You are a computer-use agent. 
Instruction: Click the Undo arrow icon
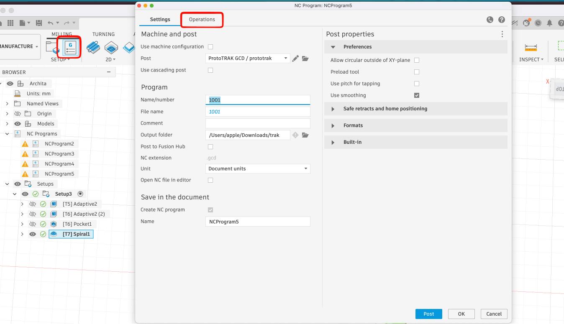coord(51,23)
